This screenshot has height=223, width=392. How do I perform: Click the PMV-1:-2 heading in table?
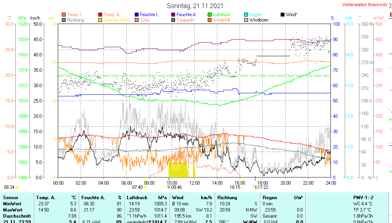click(364, 198)
